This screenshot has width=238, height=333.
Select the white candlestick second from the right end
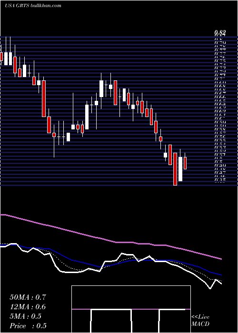click(180, 169)
